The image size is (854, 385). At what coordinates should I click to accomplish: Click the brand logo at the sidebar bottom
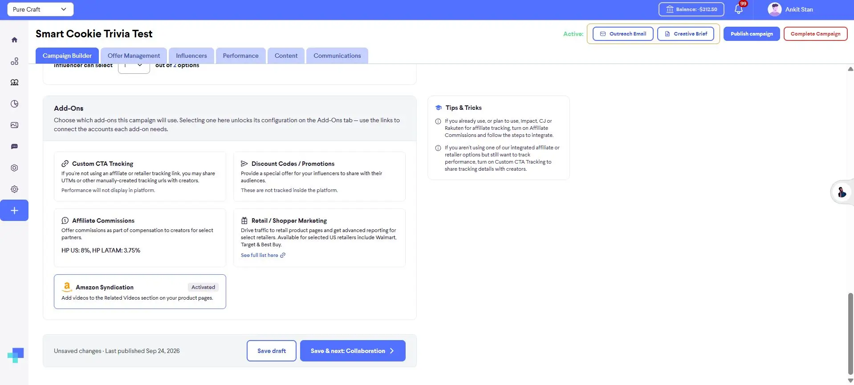(x=16, y=355)
